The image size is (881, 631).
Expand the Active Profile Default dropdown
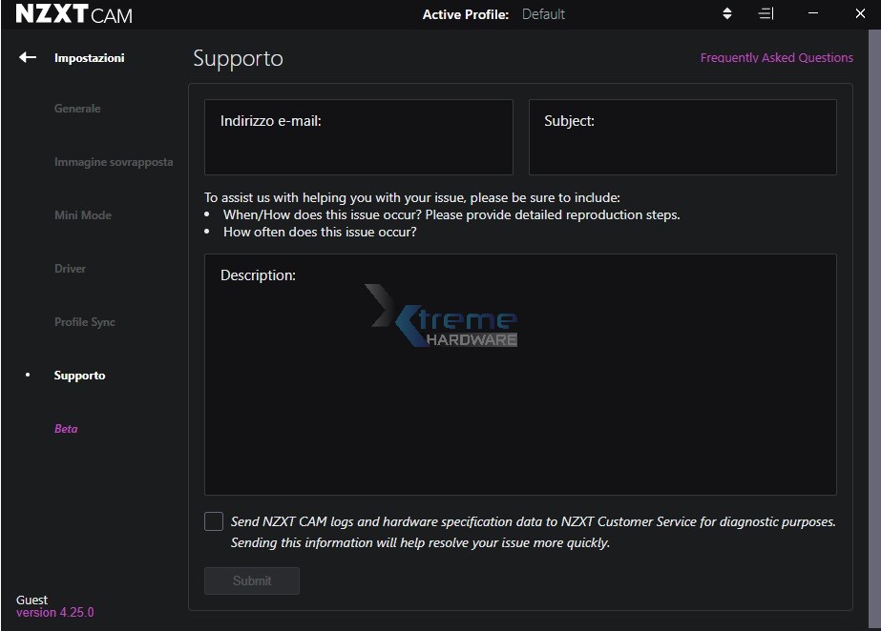pos(543,14)
